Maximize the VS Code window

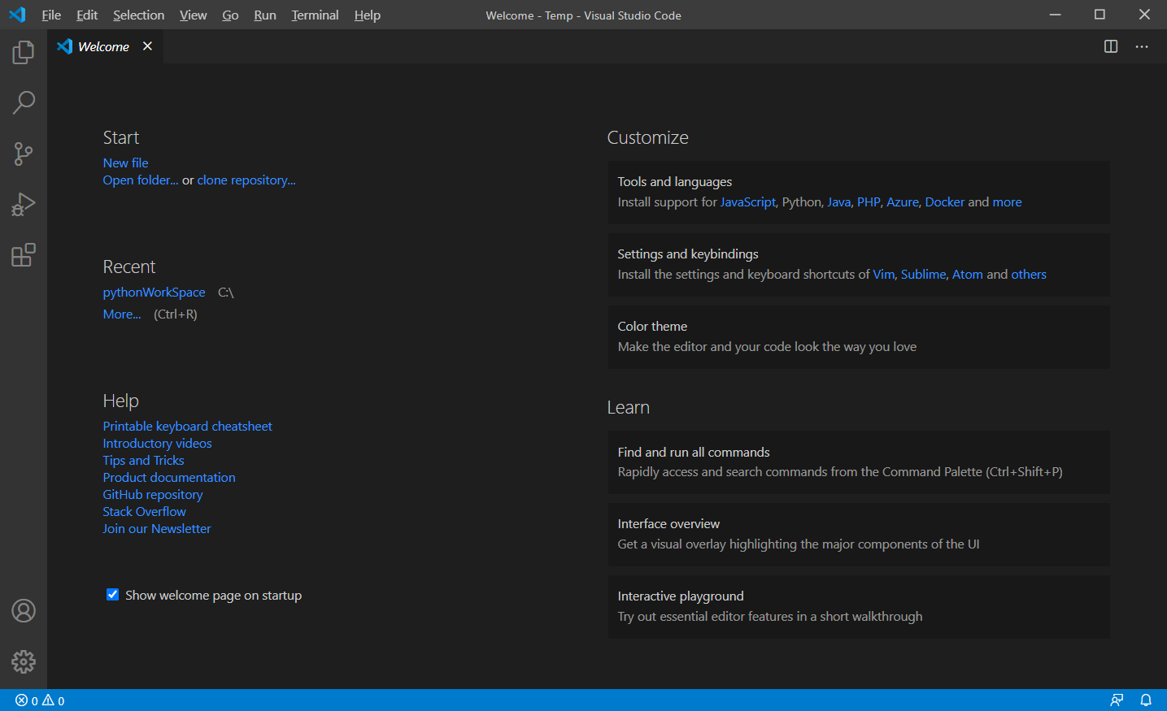coord(1100,15)
